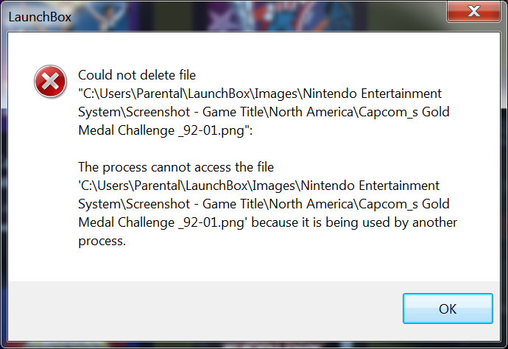Screen dimensions: 508x349
Task: Click the LaunchBox title text
Action: pyautogui.click(x=40, y=17)
